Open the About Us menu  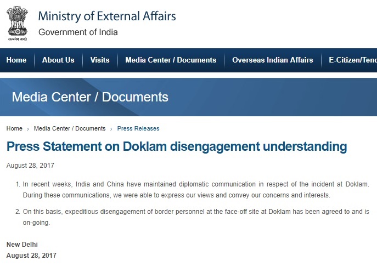58,60
